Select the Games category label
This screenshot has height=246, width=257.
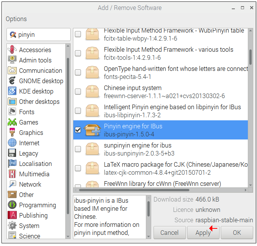(x=29, y=122)
